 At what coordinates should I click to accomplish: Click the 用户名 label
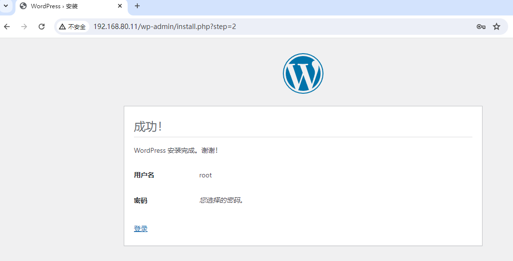click(144, 175)
